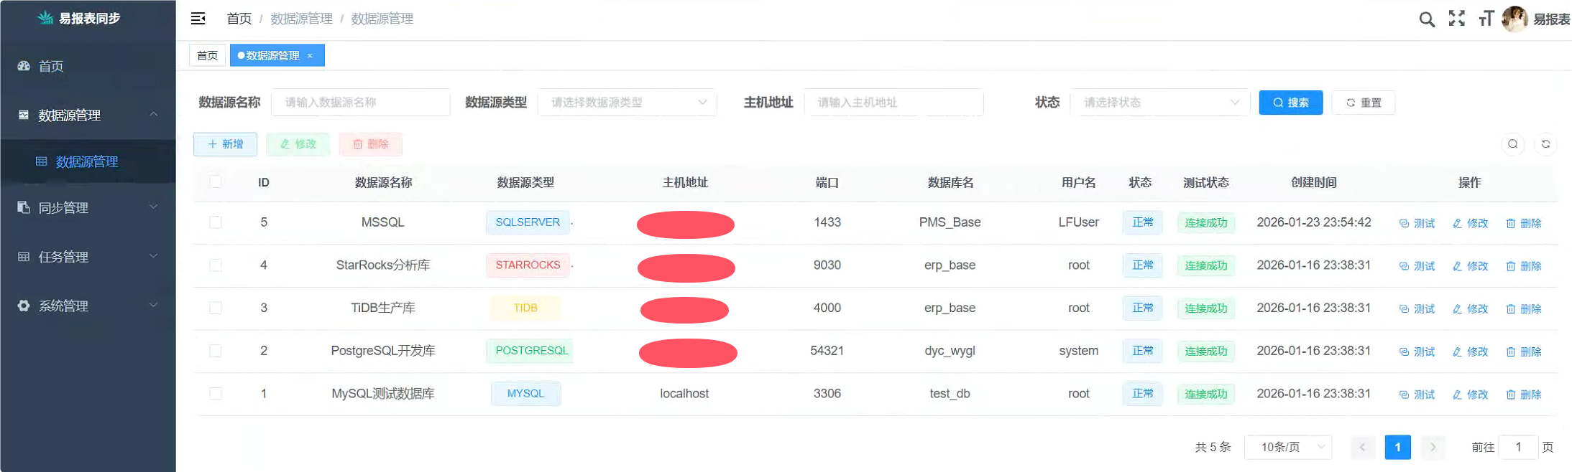Go to 首页 in the sidebar
This screenshot has width=1572, height=472.
88,66
